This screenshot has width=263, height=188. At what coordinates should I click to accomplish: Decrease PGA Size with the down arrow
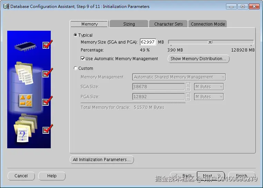(x=188, y=99)
